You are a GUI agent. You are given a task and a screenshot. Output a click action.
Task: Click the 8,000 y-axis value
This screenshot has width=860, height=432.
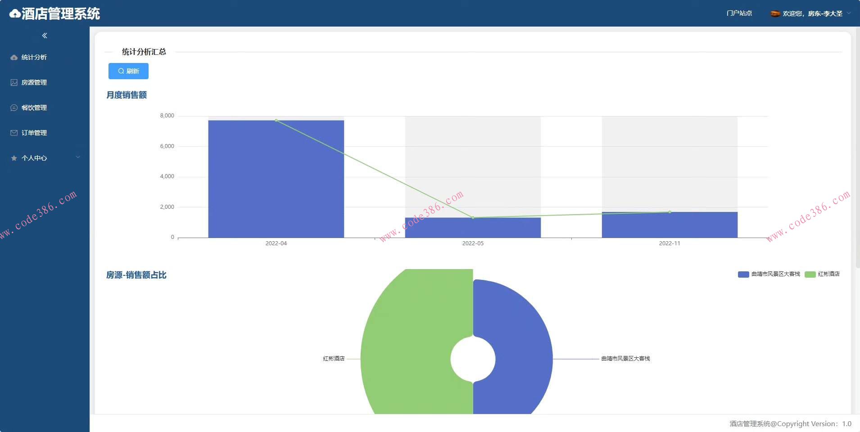167,116
